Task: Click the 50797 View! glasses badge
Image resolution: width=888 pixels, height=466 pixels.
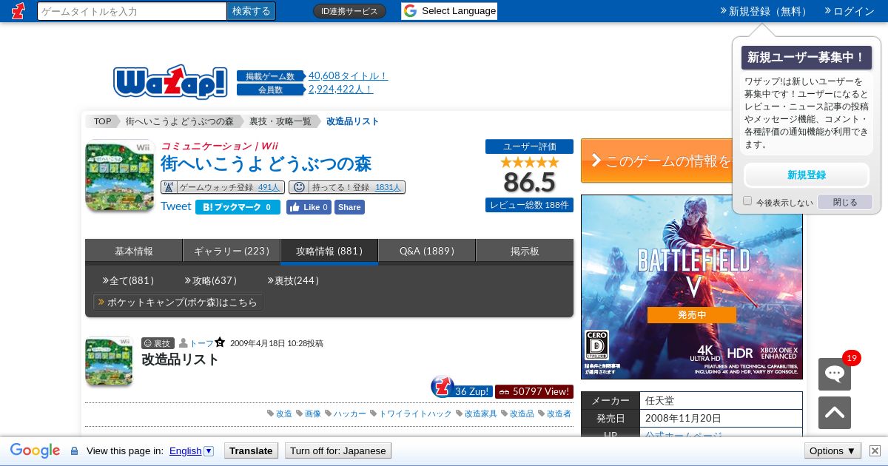Action: click(x=534, y=391)
